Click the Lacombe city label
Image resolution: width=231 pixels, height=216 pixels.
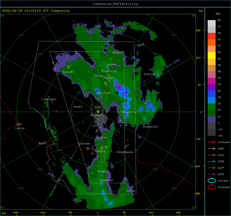111,64
